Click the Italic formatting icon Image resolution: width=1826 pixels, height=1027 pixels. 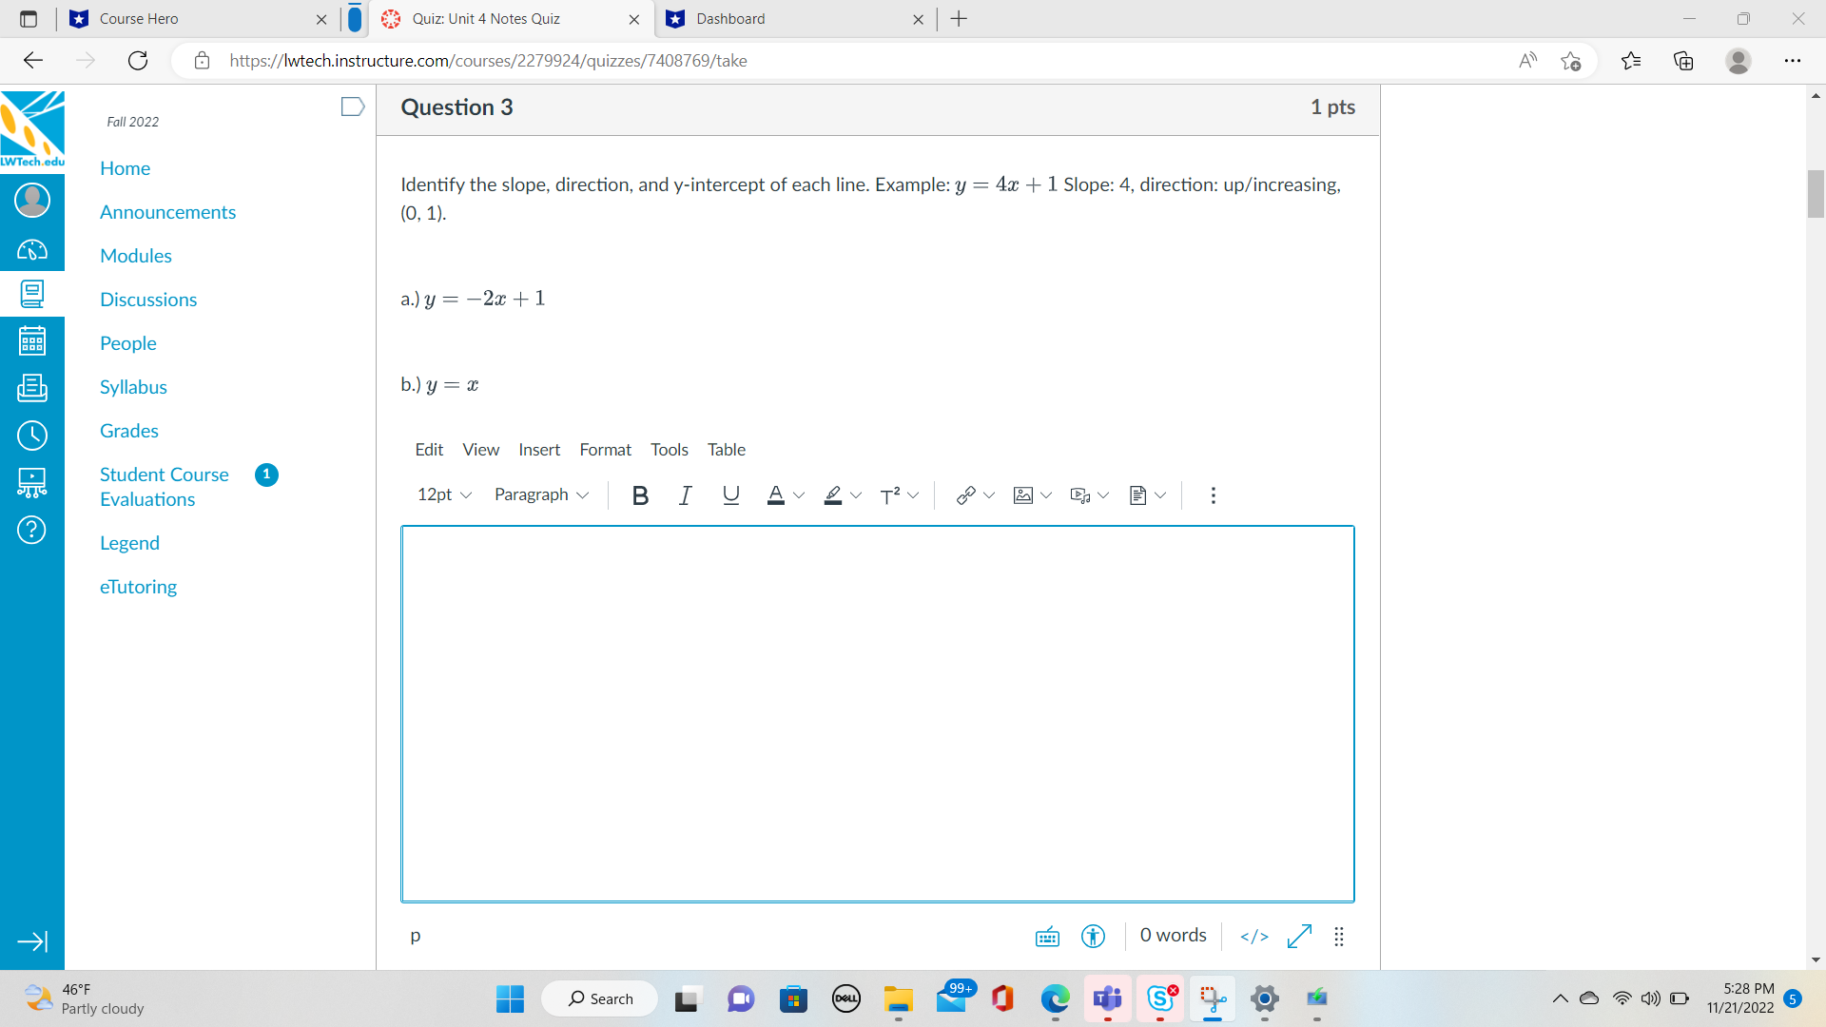(684, 493)
